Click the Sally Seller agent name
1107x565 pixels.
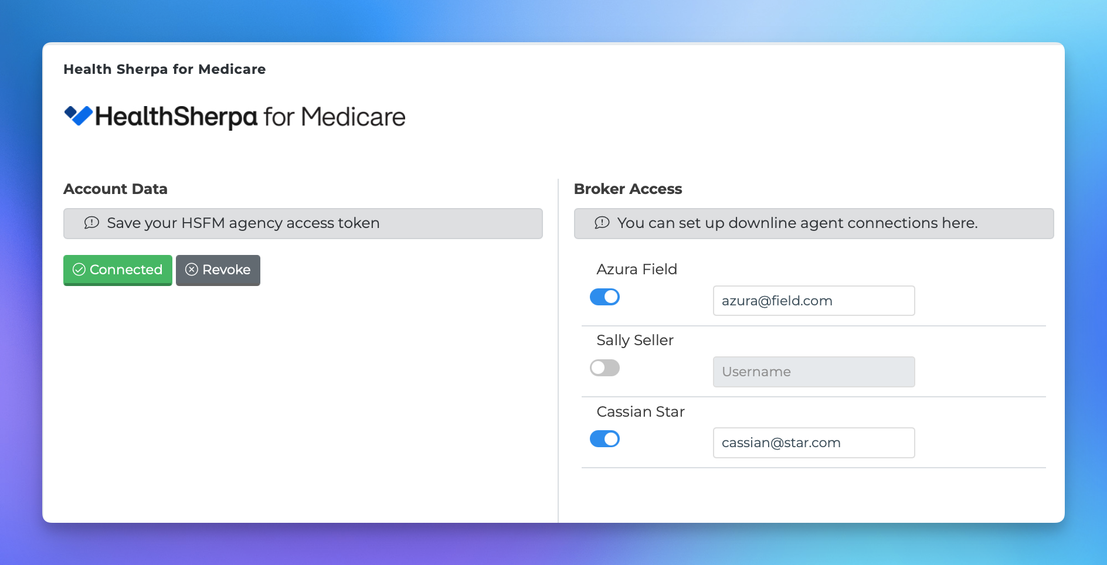[635, 340]
